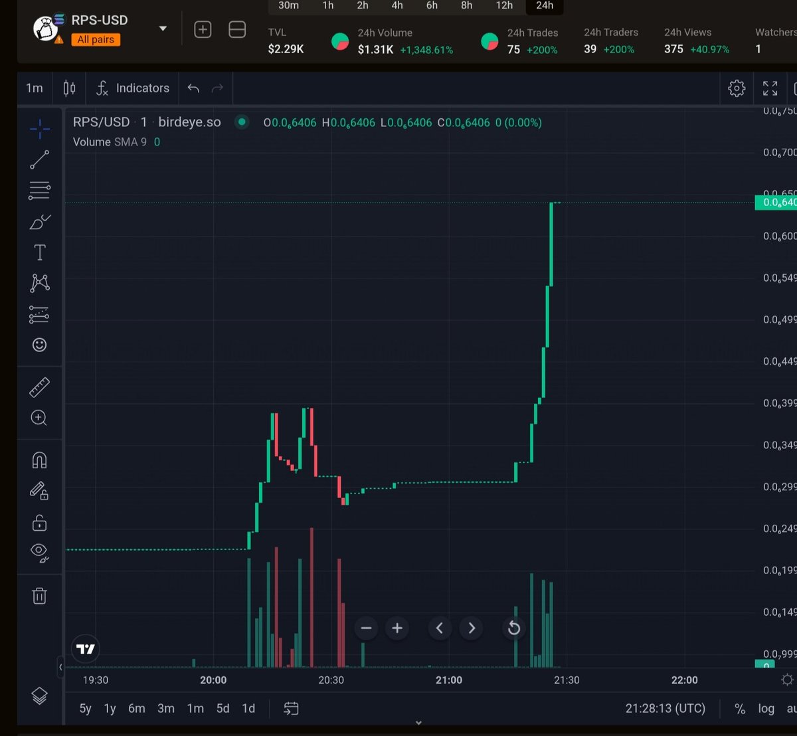Open time axis settings gear
The width and height of the screenshot is (797, 736).
coord(788,680)
